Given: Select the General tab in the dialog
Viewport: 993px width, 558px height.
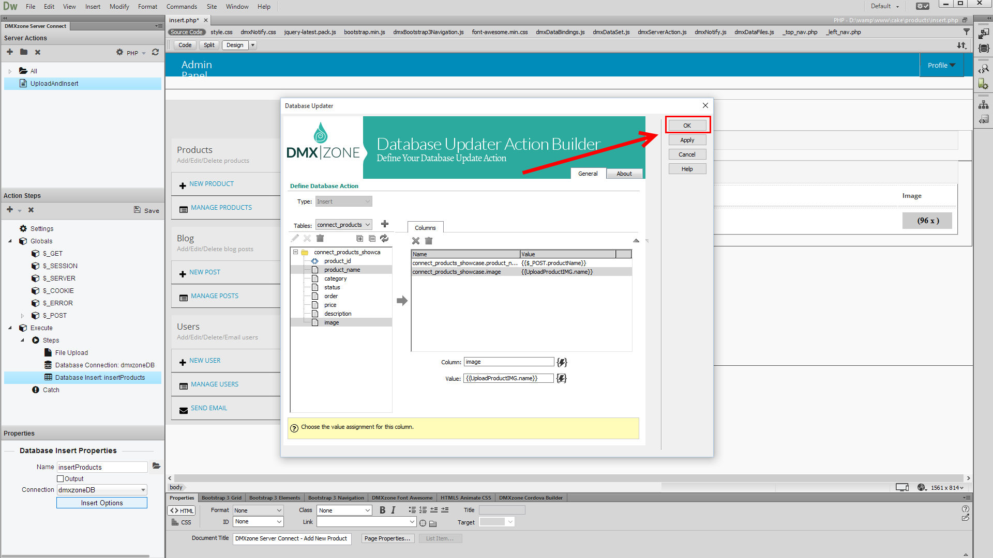Looking at the screenshot, I should click(x=588, y=174).
